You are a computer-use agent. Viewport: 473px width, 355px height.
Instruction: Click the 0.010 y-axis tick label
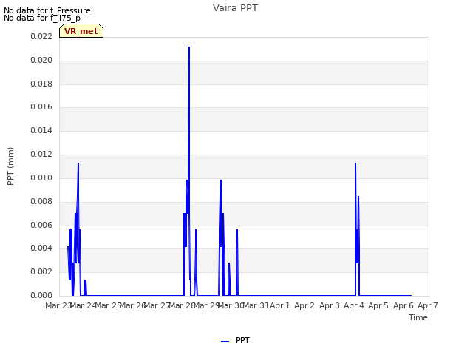click(x=41, y=177)
